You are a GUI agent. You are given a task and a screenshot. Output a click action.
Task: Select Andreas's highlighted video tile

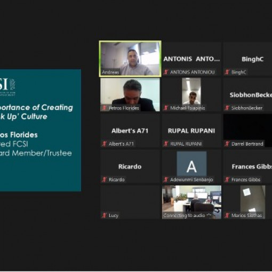pyautogui.click(x=130, y=59)
